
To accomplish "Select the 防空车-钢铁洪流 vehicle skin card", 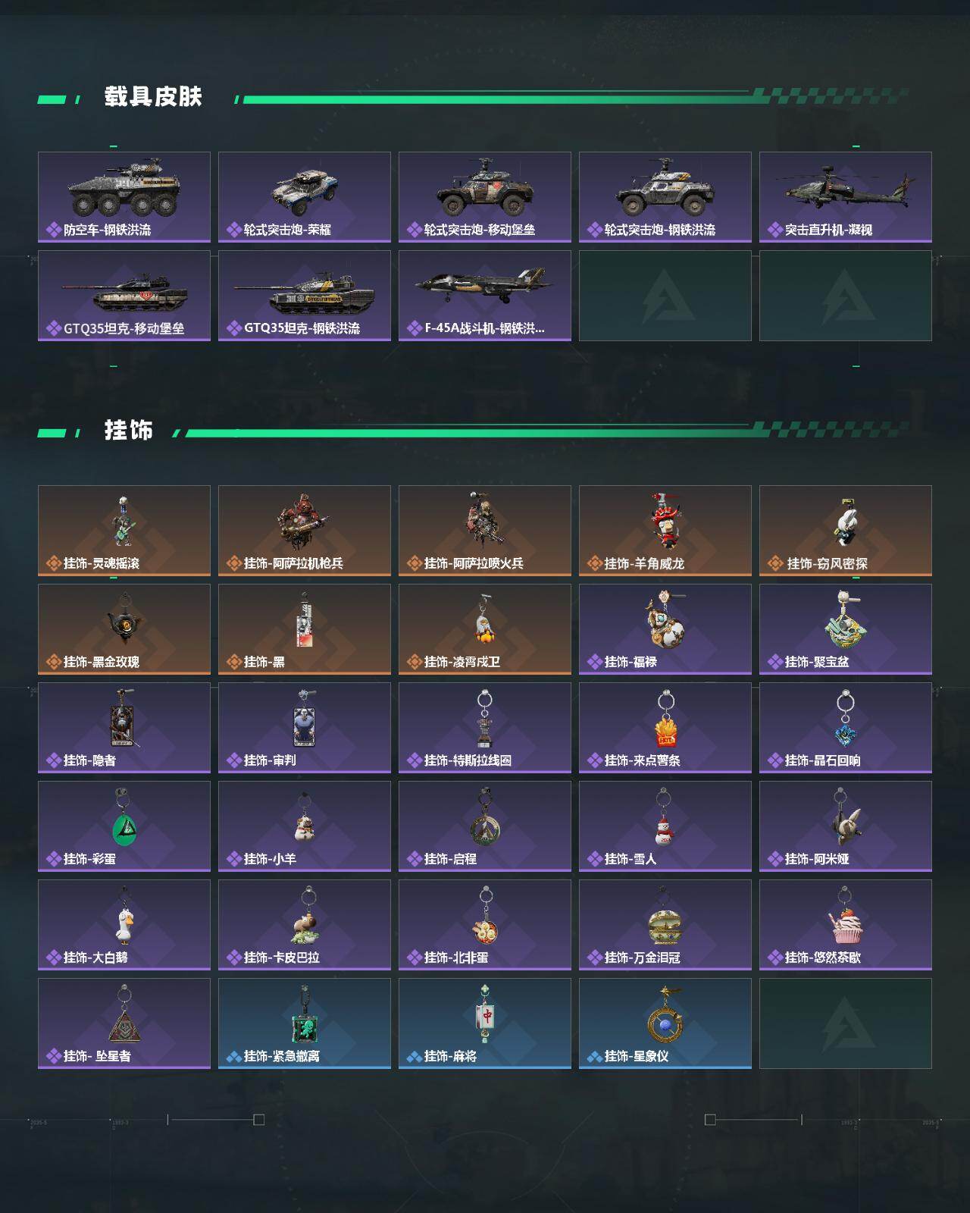I will (x=124, y=197).
